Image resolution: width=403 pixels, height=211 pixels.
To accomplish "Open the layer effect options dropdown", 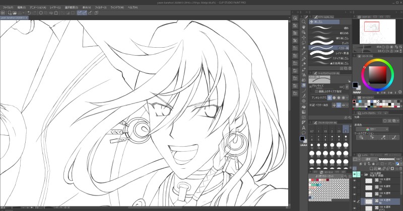I will (x=398, y=121).
